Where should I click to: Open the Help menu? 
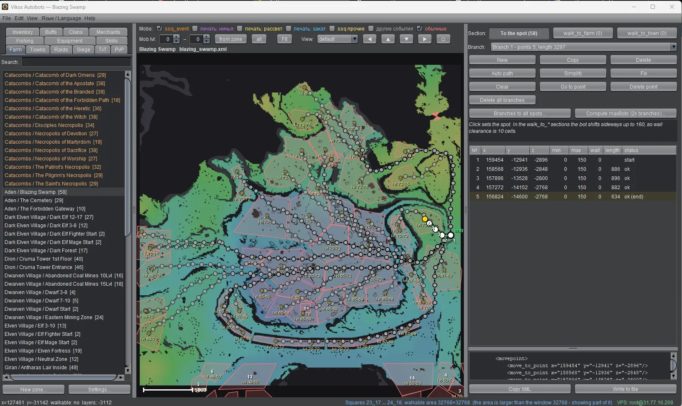click(90, 18)
